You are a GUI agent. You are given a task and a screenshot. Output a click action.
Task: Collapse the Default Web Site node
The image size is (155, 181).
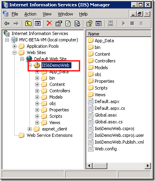click(x=22, y=59)
